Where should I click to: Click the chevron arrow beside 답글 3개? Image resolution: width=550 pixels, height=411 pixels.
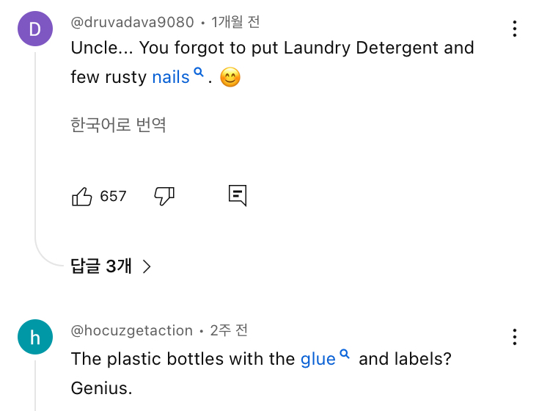(x=147, y=266)
